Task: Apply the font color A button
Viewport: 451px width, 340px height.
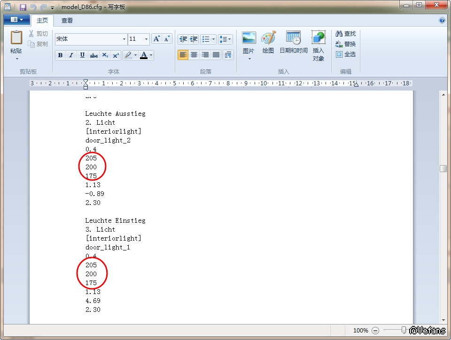Action: 144,55
